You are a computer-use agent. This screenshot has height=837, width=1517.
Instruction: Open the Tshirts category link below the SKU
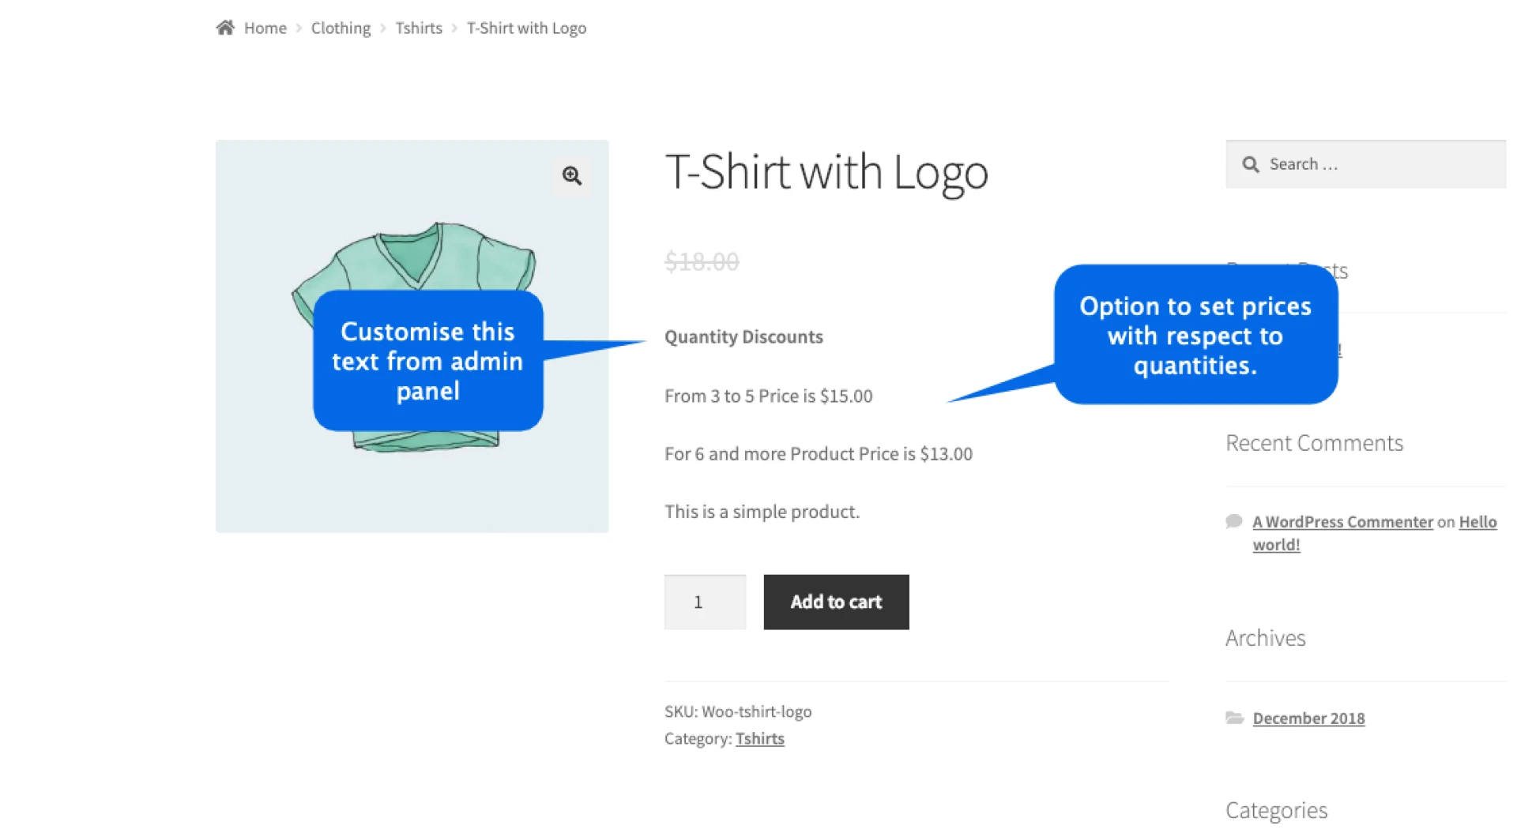(759, 738)
